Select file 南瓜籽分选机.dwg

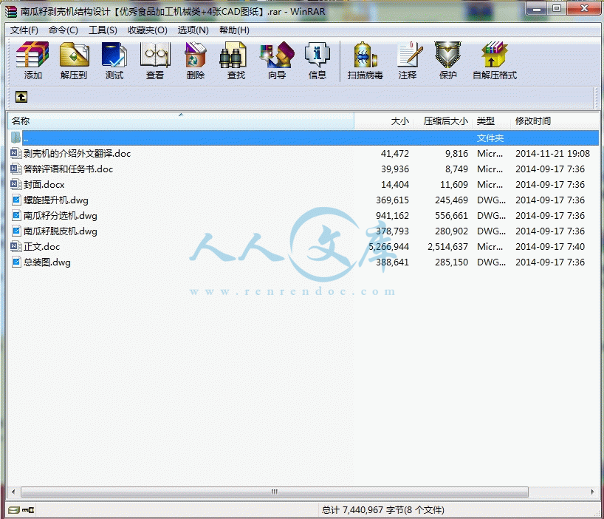coord(61,216)
